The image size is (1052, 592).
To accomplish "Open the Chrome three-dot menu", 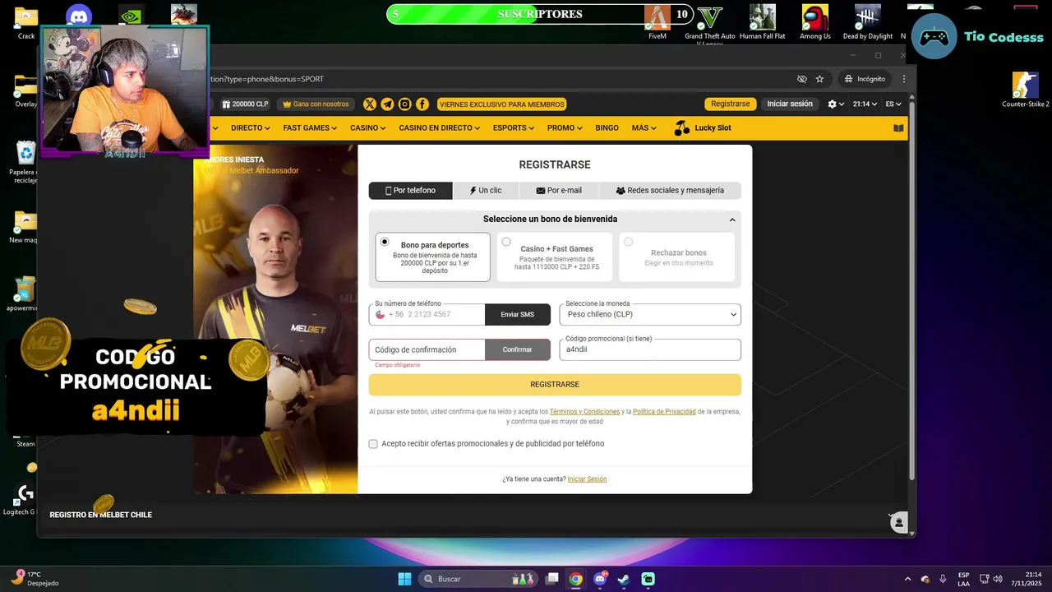I will click(904, 79).
